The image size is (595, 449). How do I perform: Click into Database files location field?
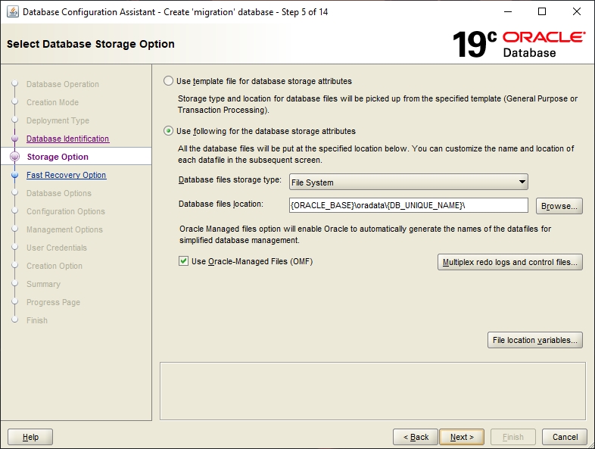[407, 205]
